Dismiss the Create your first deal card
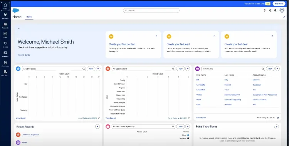289x146 pixels. (x=272, y=36)
